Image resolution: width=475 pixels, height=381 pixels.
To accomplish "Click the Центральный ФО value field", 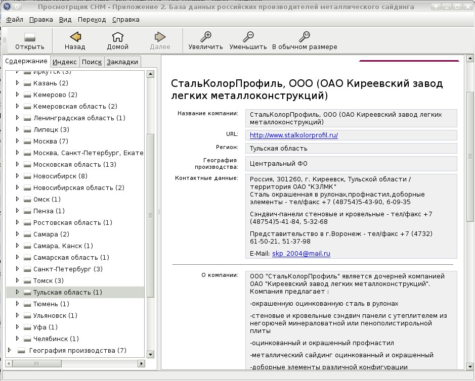I will click(351, 164).
